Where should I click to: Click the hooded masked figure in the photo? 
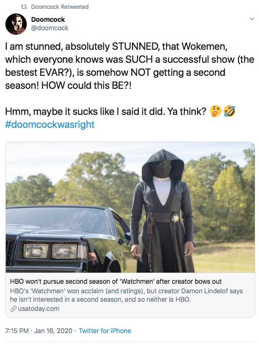[163, 211]
